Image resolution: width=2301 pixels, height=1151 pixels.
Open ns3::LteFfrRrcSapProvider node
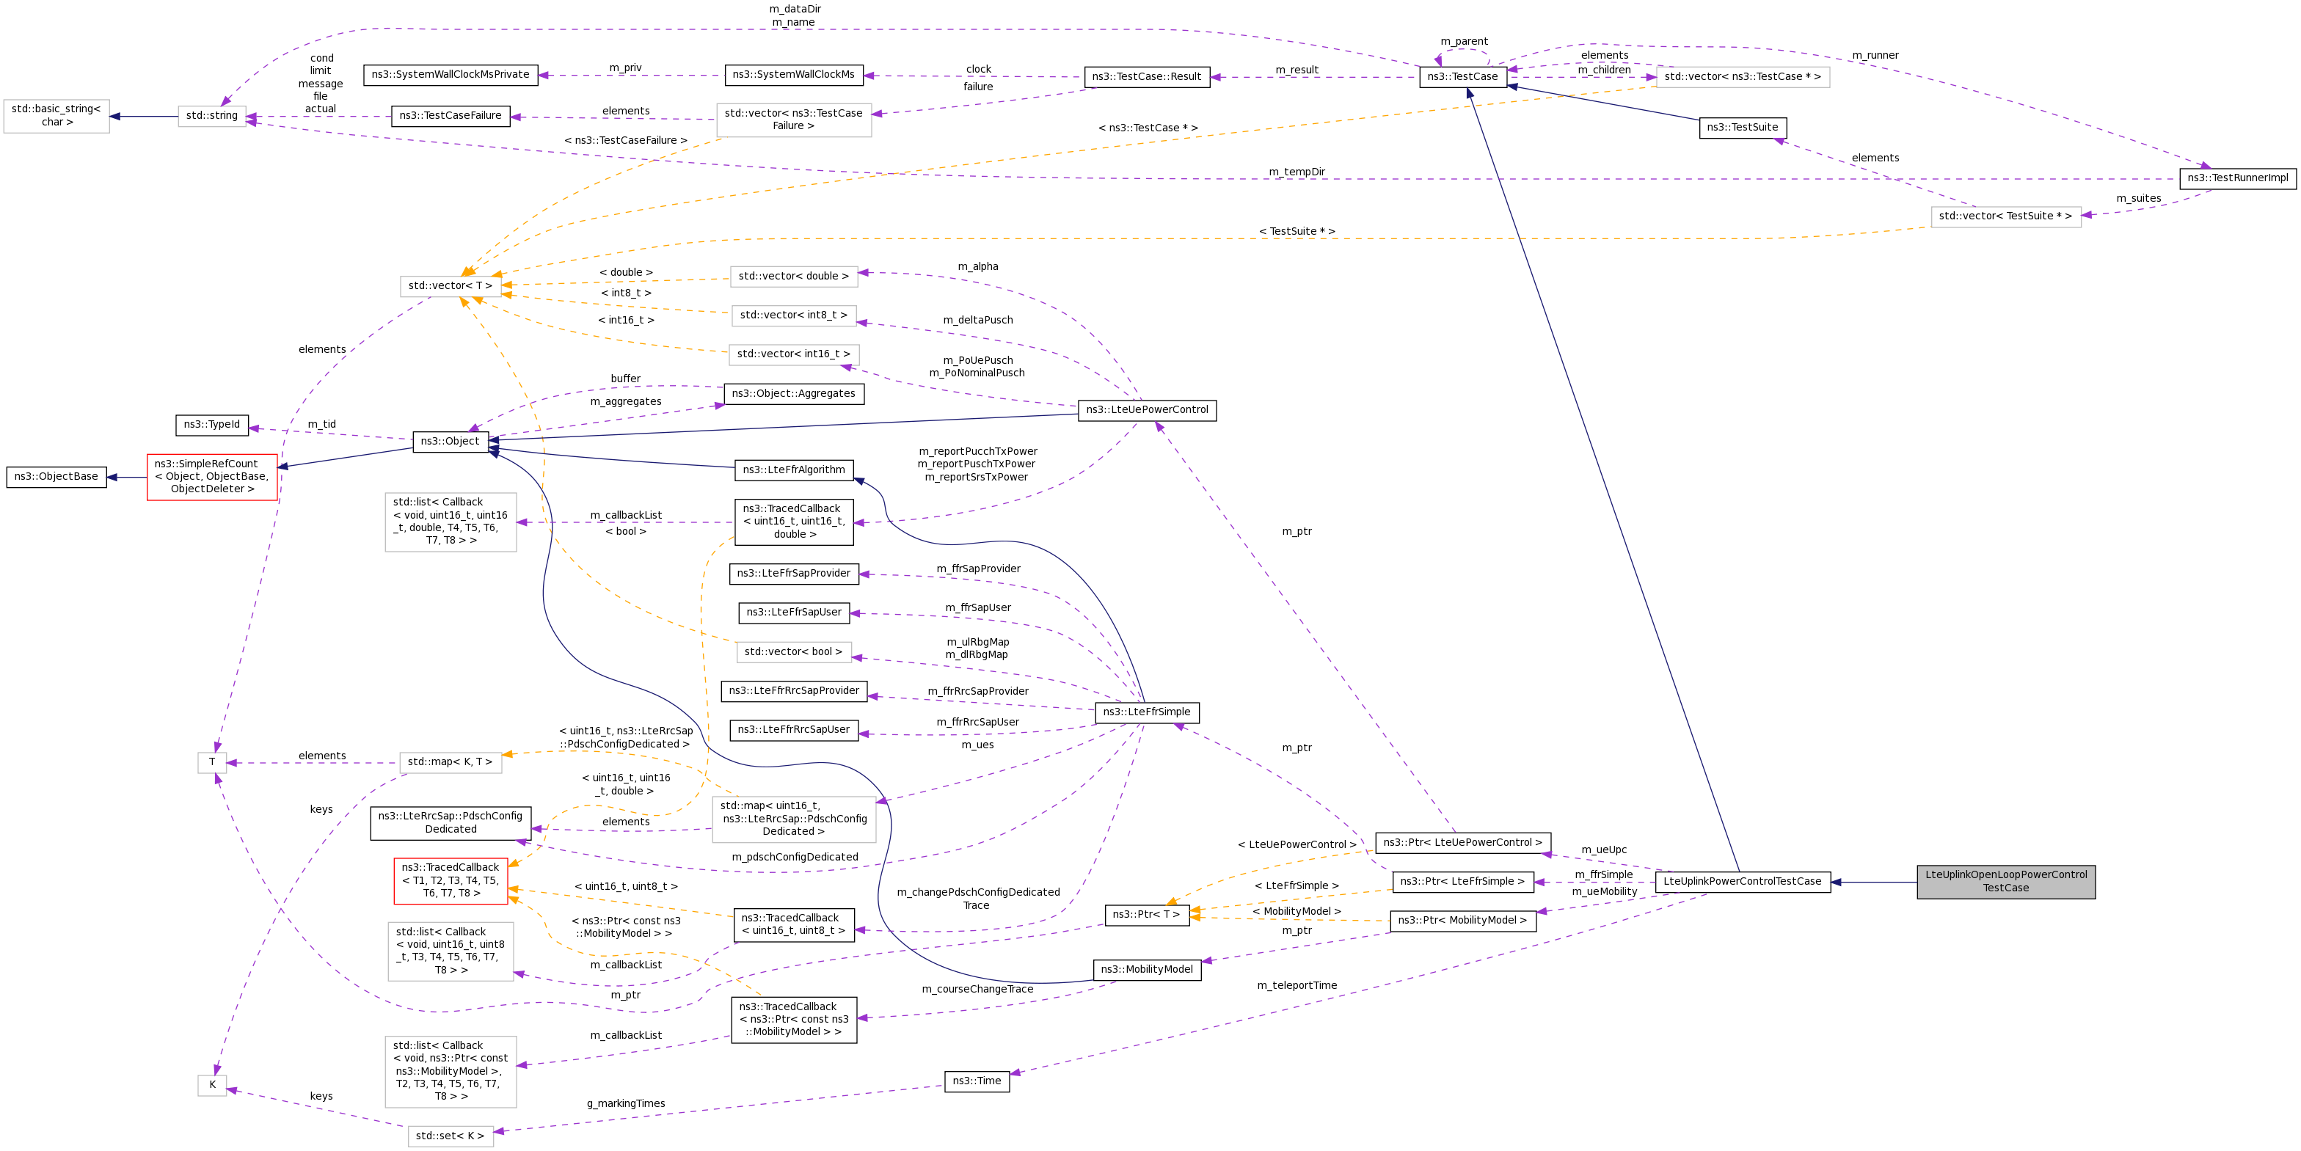[793, 691]
